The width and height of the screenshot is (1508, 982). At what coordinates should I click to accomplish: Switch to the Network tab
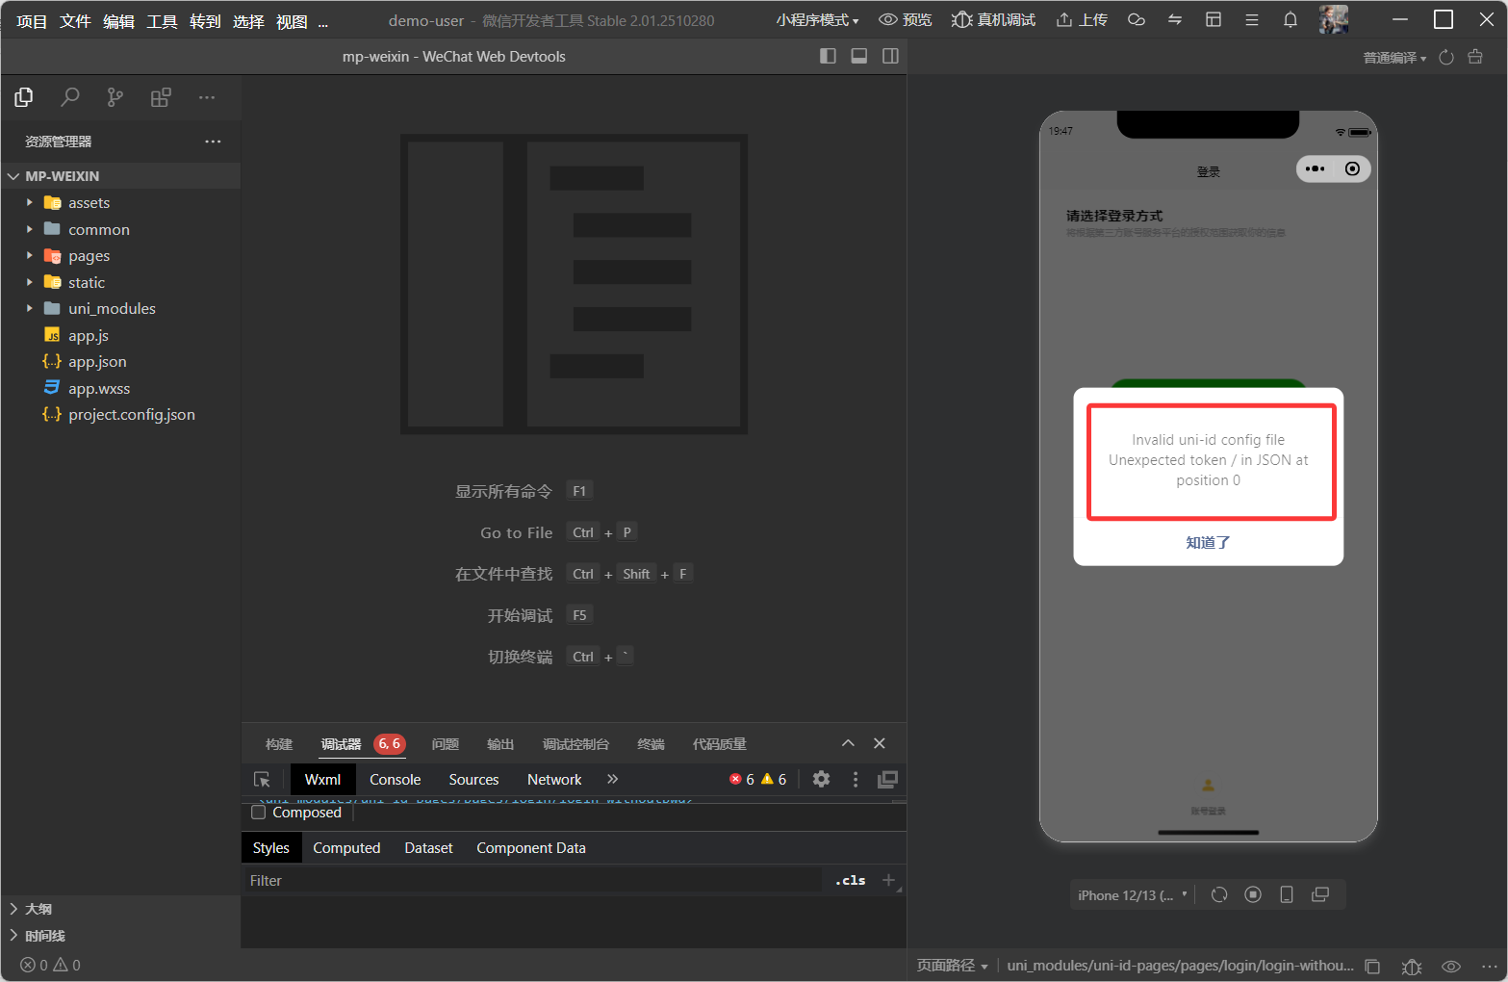coord(554,780)
